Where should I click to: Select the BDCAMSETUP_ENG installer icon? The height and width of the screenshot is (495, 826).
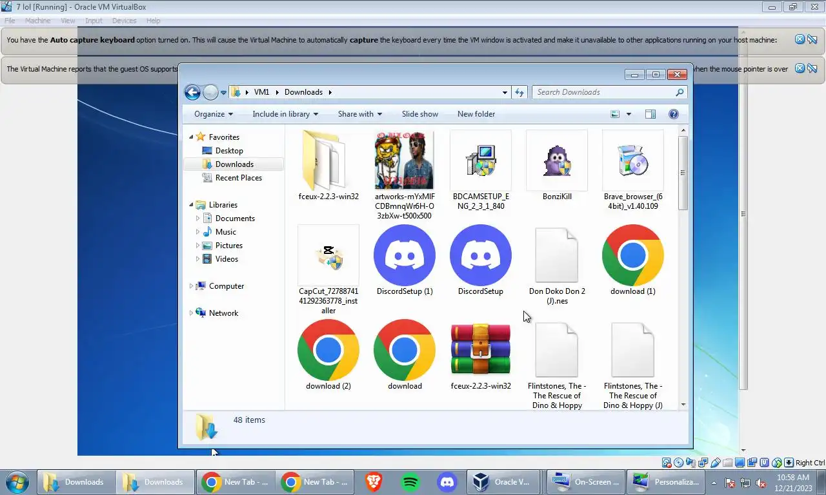[481, 160]
